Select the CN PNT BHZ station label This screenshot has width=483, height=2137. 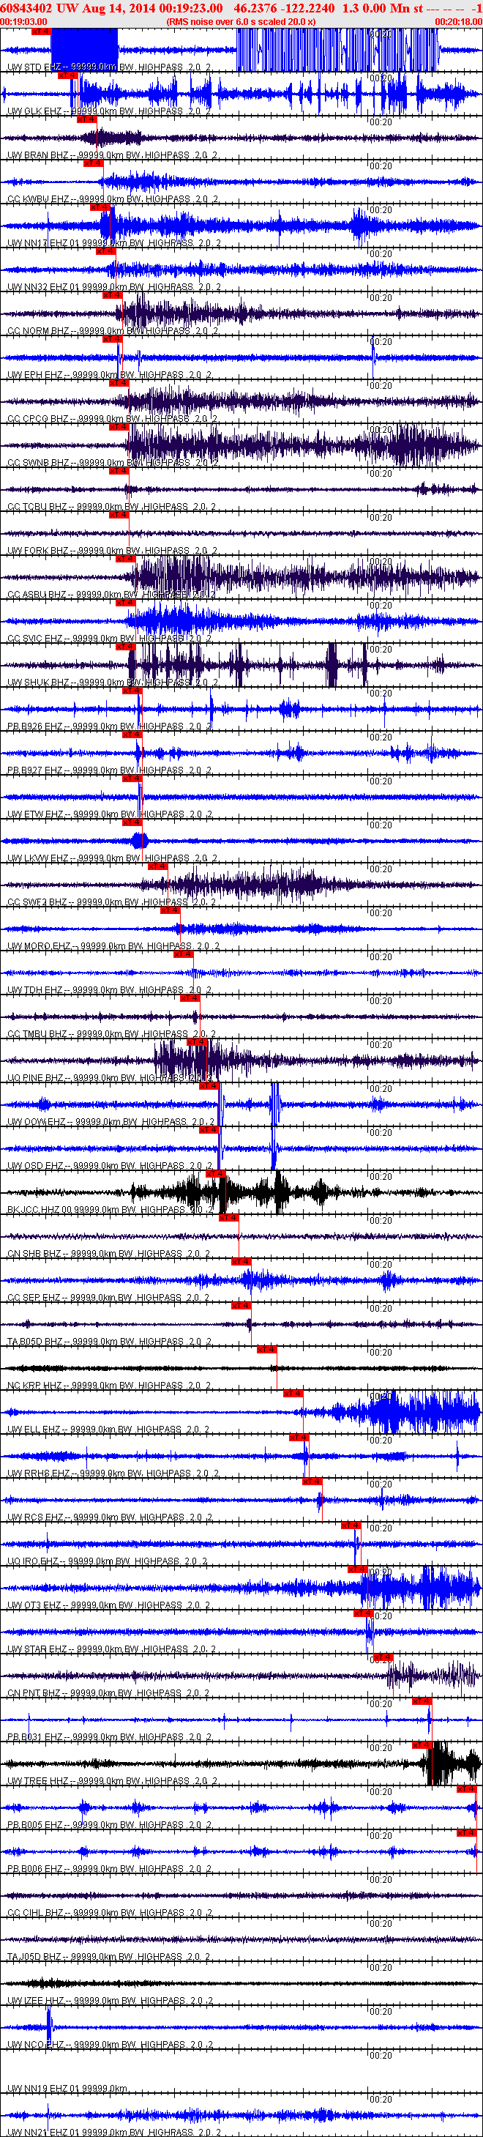point(109,1694)
